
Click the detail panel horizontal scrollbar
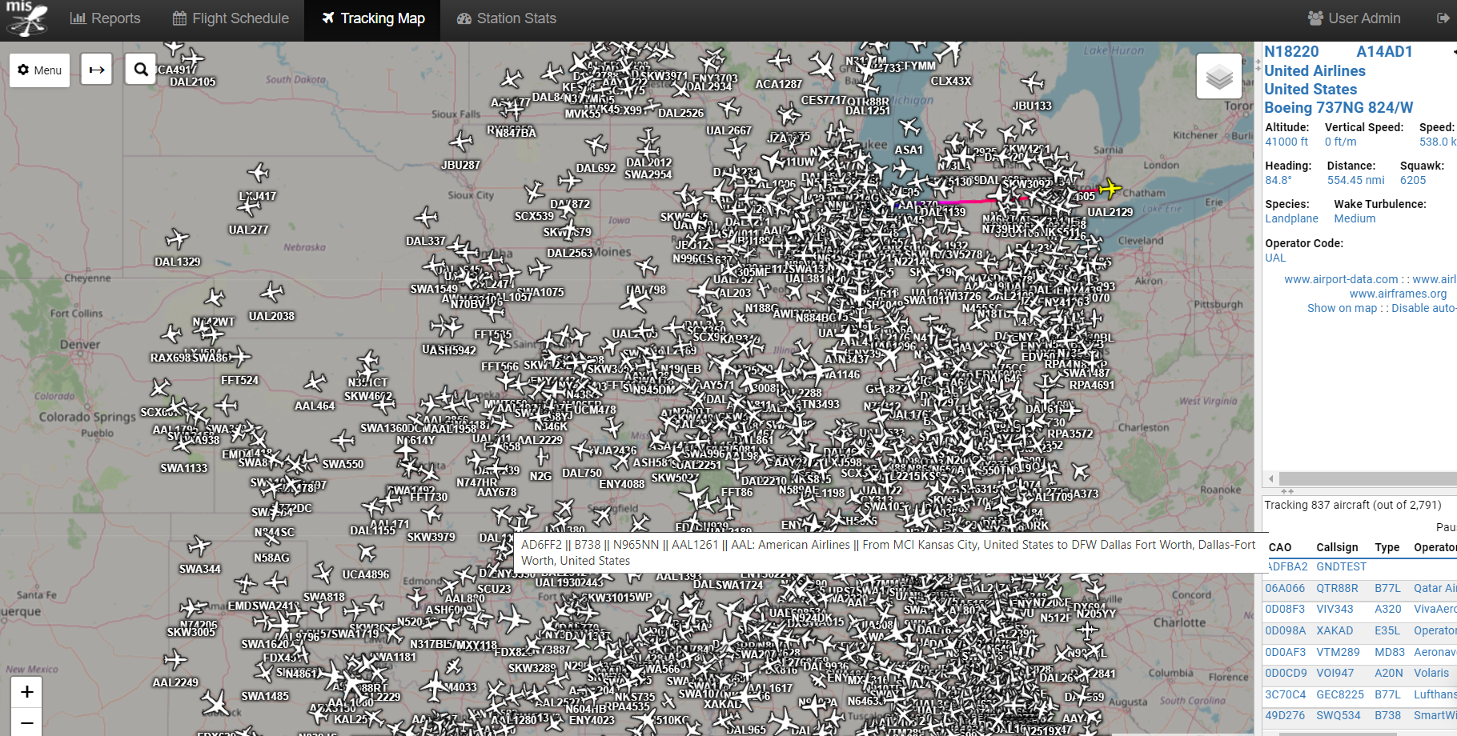tap(1367, 478)
